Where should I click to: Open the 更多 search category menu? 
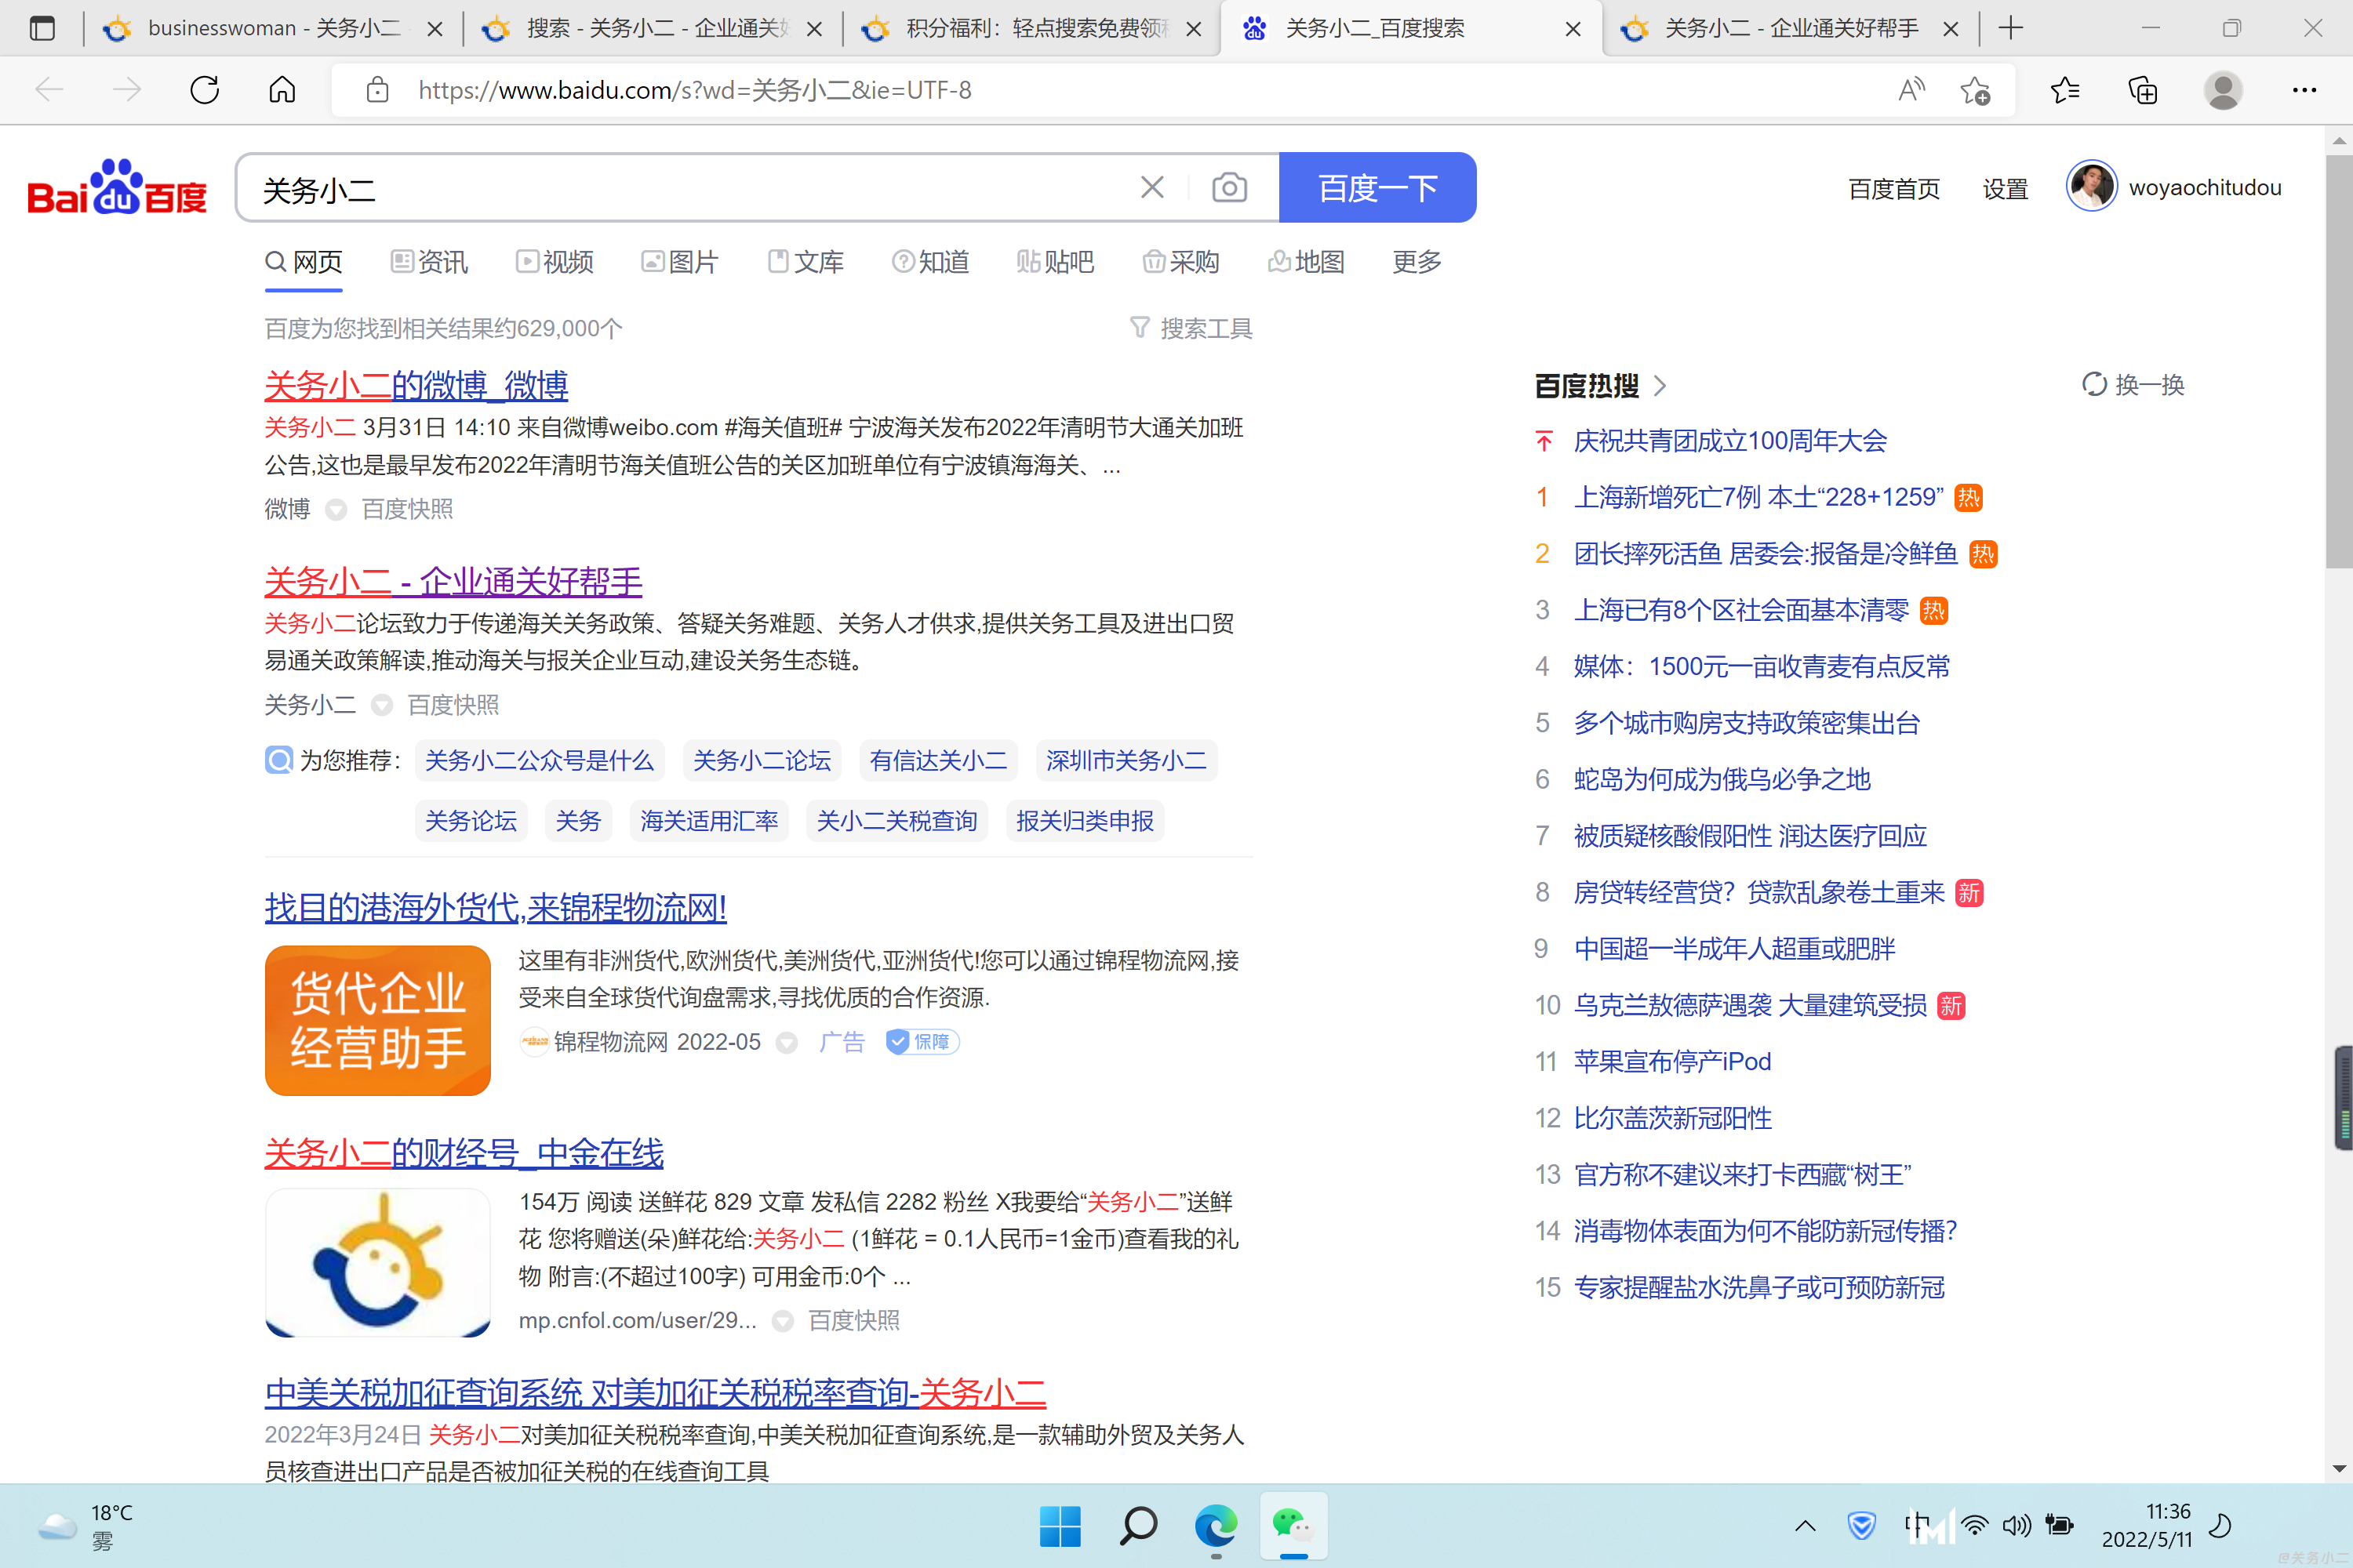[1417, 262]
